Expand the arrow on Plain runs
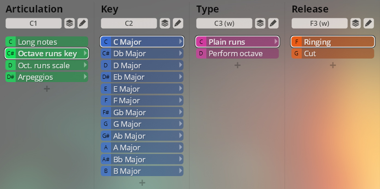 coord(276,42)
